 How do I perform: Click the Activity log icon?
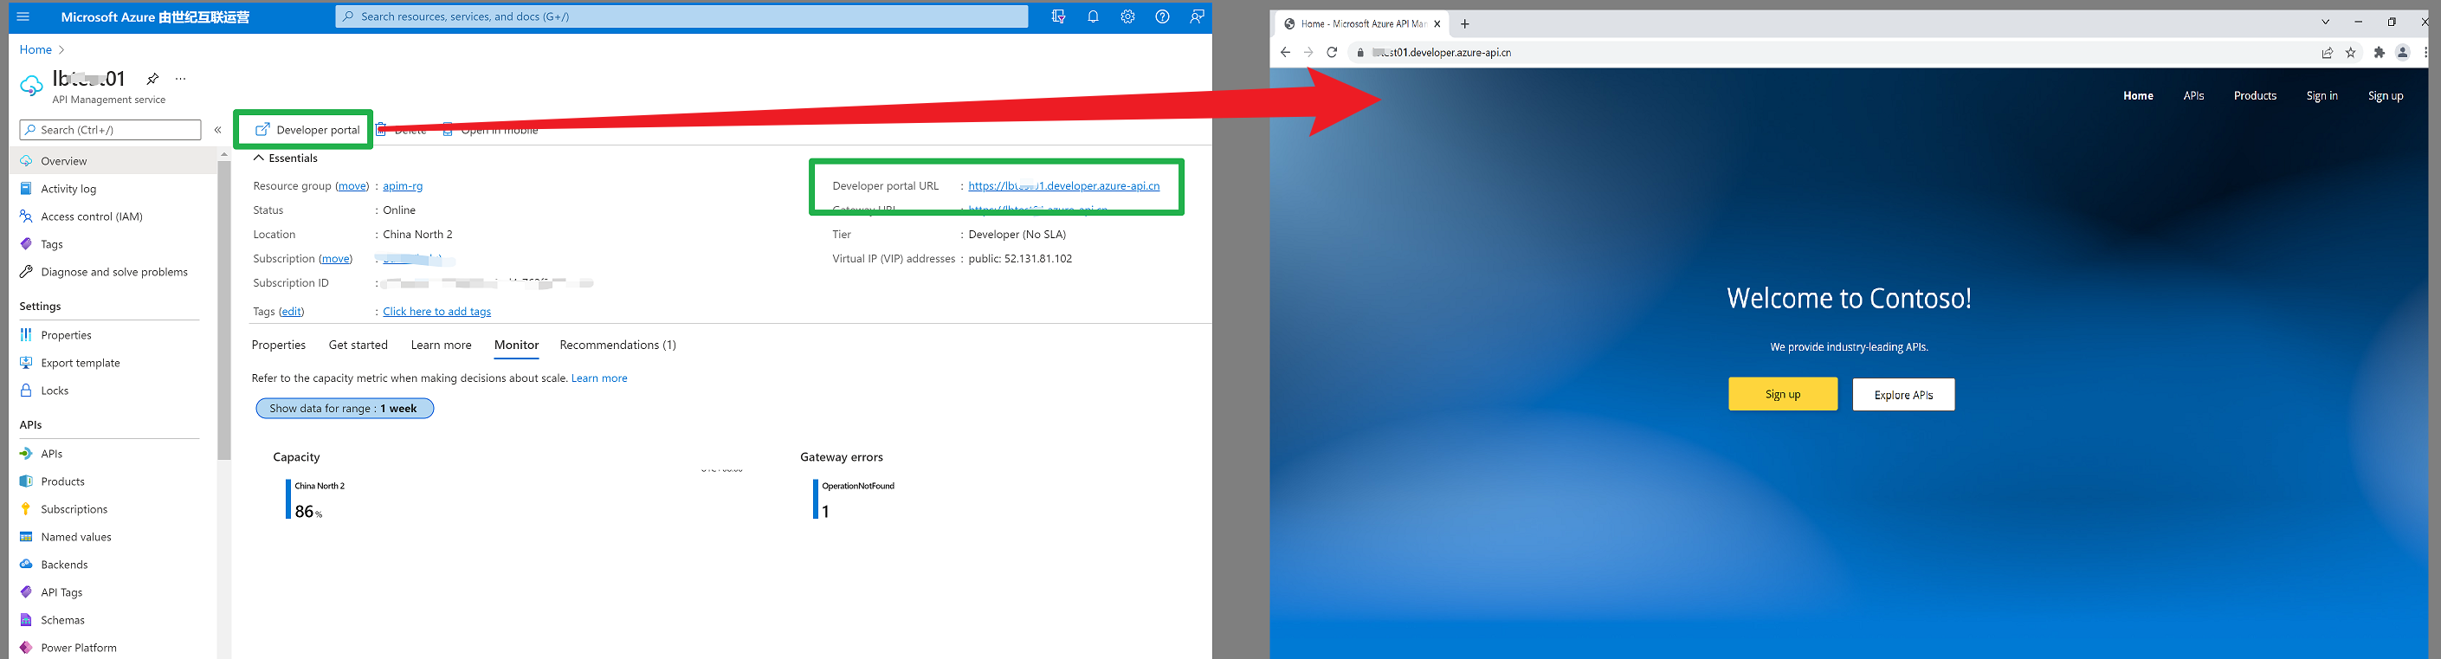27,189
